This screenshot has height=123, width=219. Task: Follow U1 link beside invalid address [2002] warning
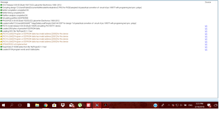pos(206,39)
